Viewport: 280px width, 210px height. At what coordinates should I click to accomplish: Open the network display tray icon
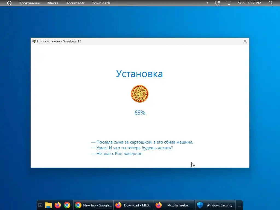pyautogui.click(x=217, y=3)
